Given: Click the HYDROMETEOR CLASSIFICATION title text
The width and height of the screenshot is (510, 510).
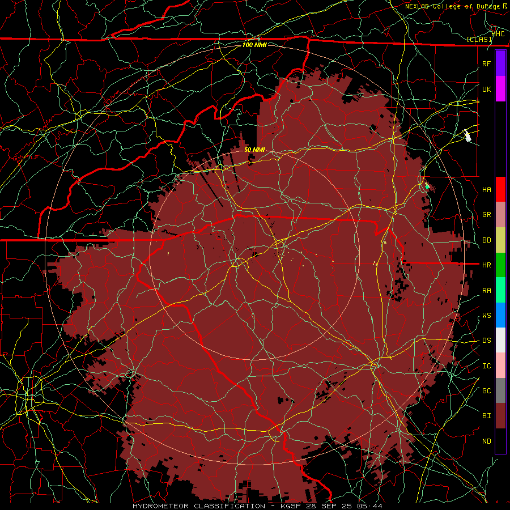Looking at the screenshot, I should click(199, 506).
